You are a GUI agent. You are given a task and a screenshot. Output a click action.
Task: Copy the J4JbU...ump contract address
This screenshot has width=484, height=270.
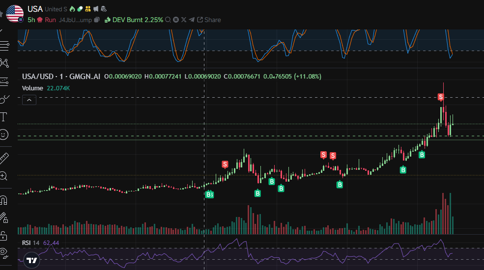tap(97, 20)
